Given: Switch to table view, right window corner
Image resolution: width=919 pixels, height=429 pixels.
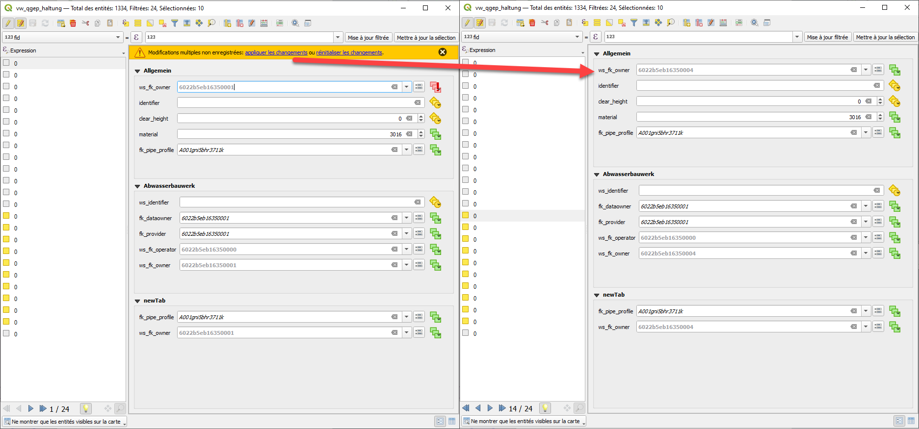Looking at the screenshot, I should coord(911,421).
